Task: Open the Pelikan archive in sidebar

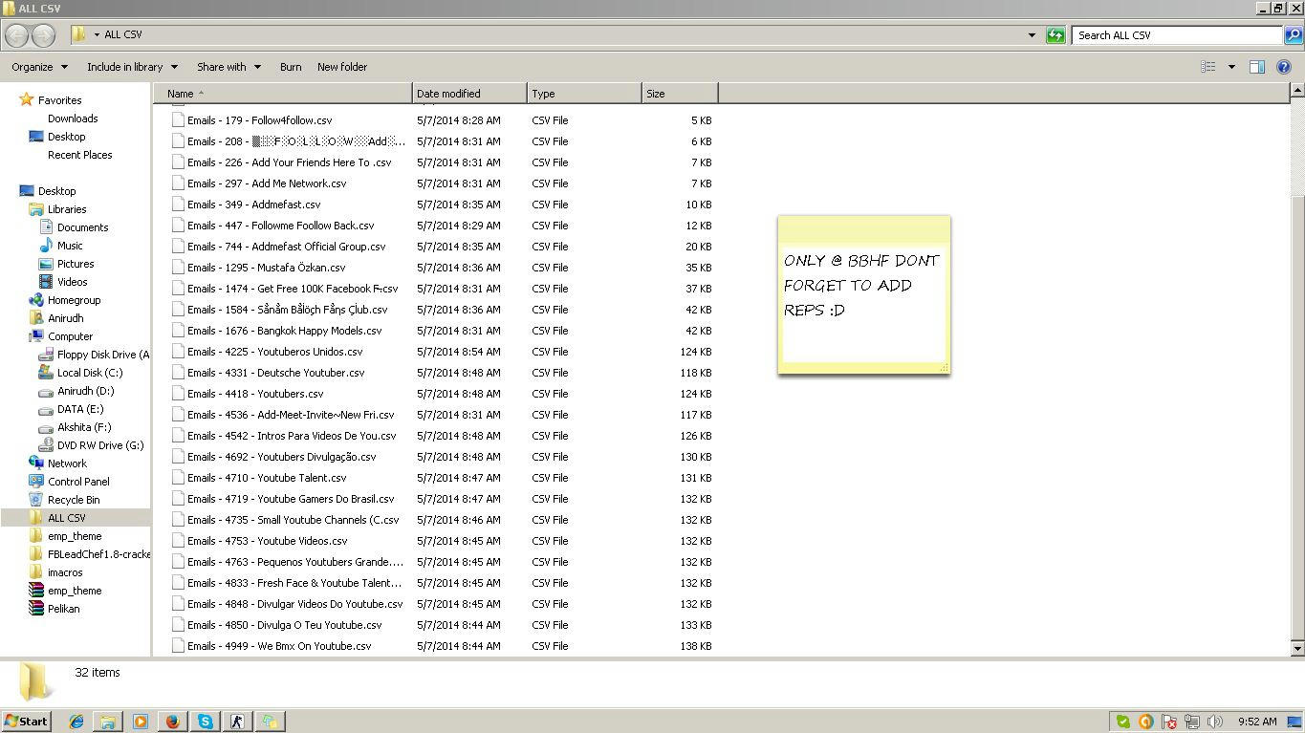Action: tap(63, 609)
